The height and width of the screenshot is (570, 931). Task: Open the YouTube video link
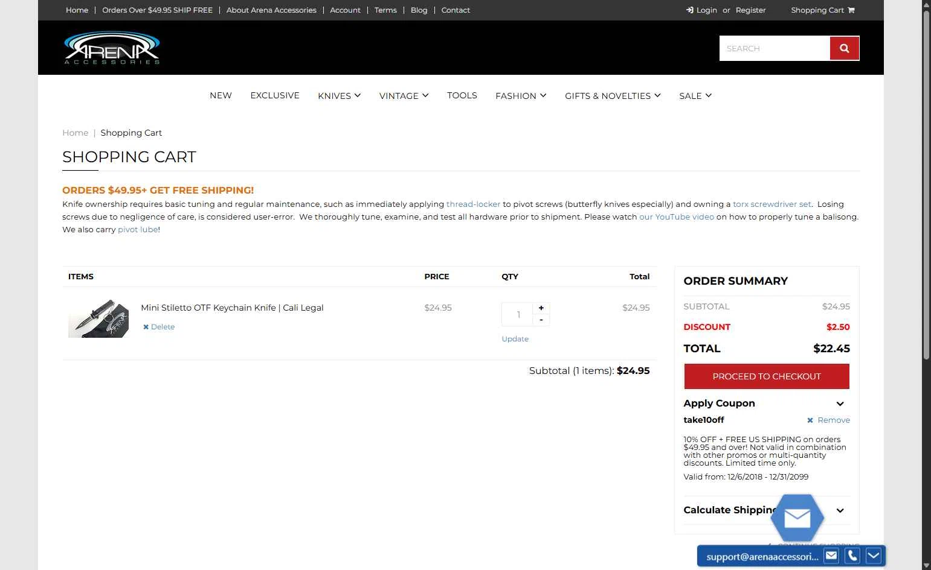pyautogui.click(x=677, y=217)
